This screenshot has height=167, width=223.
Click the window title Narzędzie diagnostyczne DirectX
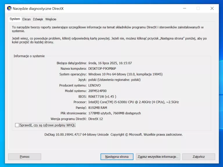click(38, 8)
